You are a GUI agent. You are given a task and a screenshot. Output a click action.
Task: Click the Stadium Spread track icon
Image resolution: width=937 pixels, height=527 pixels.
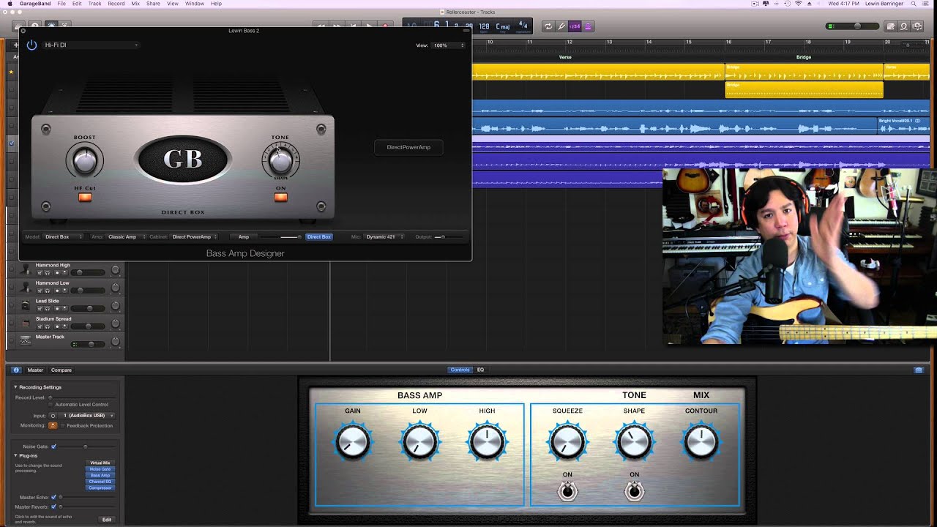(26, 323)
